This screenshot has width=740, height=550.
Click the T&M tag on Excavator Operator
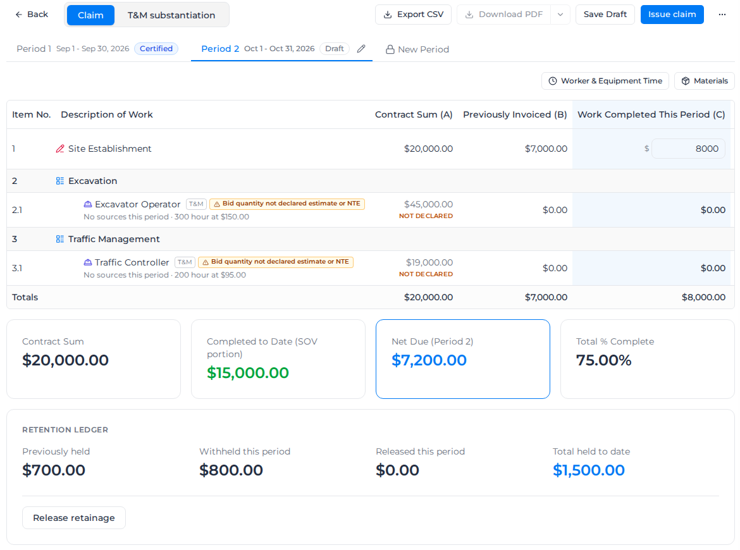coord(196,204)
